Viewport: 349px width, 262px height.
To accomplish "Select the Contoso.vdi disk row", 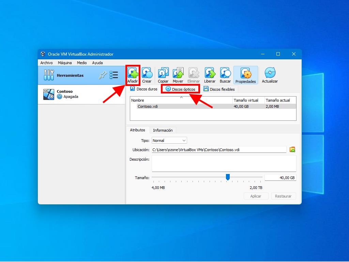I will (184, 106).
